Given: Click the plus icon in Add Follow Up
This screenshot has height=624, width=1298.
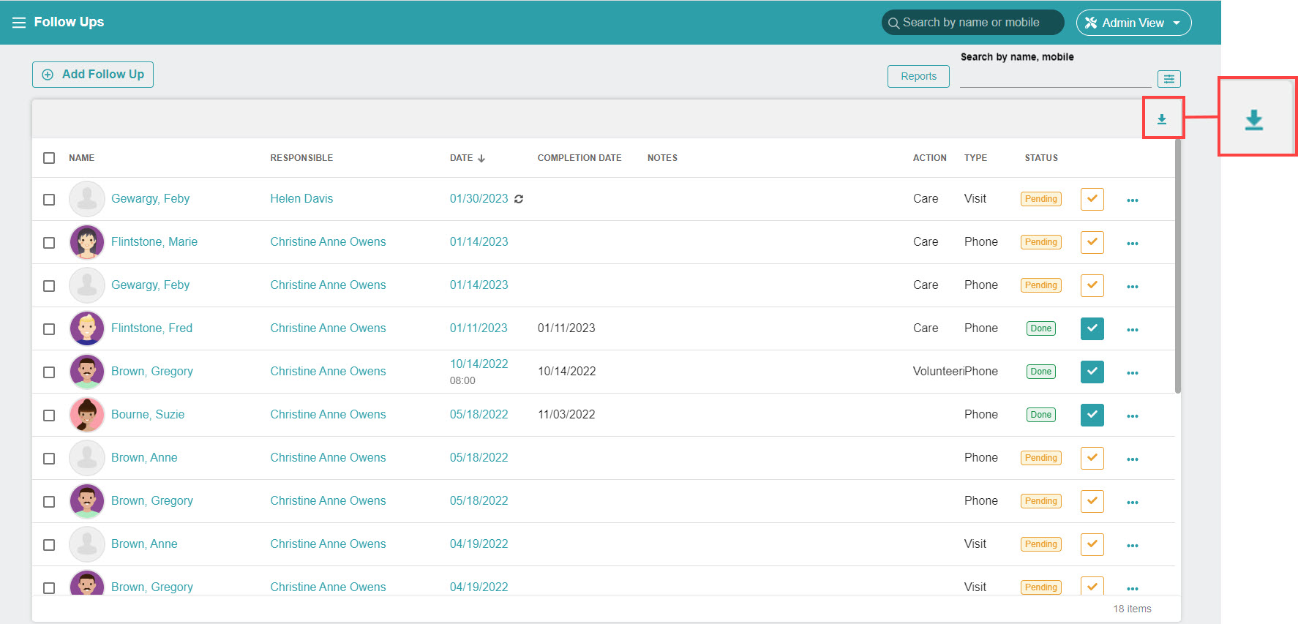Looking at the screenshot, I should 48,75.
